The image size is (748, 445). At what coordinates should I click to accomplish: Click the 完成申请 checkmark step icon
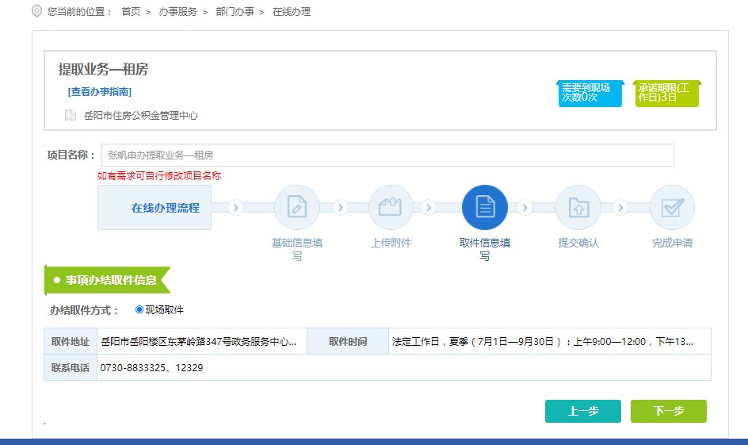672,207
